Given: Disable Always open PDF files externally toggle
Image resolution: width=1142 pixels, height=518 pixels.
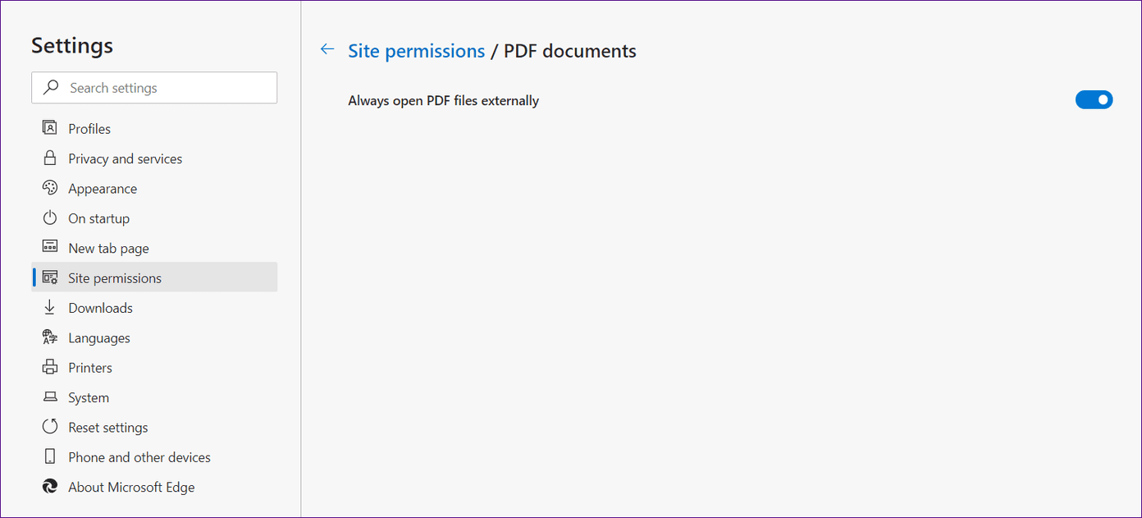Looking at the screenshot, I should 1094,100.
